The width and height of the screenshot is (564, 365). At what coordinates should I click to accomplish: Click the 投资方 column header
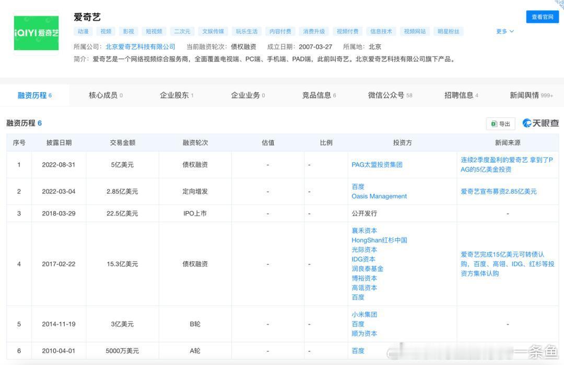[403, 143]
